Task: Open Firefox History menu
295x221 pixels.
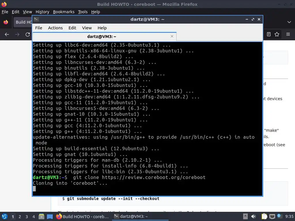Action: coord(42,12)
